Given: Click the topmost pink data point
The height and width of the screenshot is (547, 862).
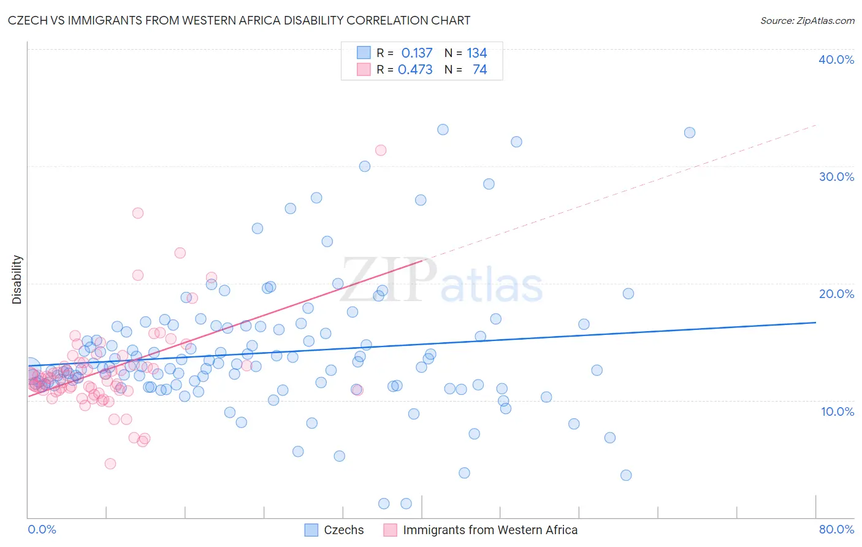Looking at the screenshot, I should pos(381,150).
